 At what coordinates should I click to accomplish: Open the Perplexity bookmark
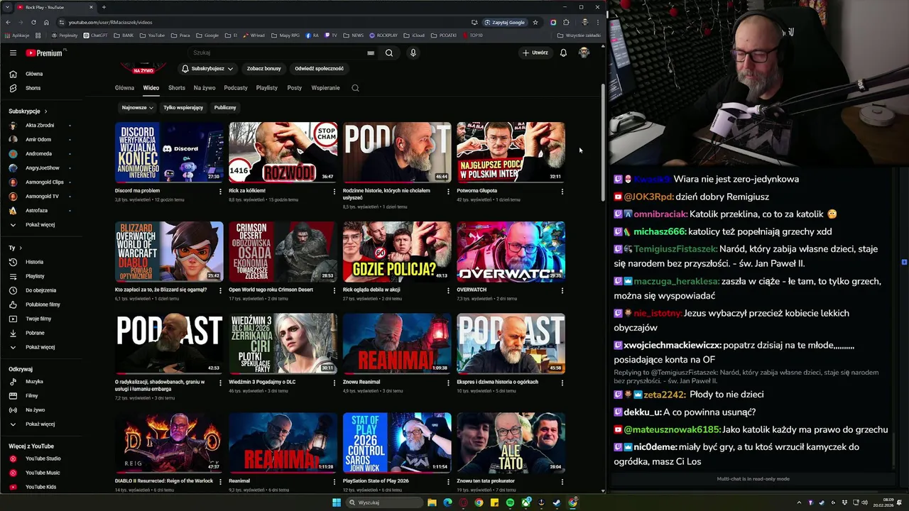[x=64, y=35]
